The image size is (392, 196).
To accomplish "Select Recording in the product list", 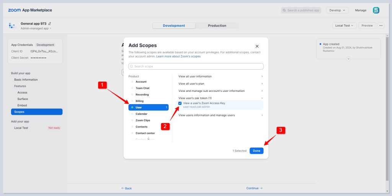I will (142, 95).
